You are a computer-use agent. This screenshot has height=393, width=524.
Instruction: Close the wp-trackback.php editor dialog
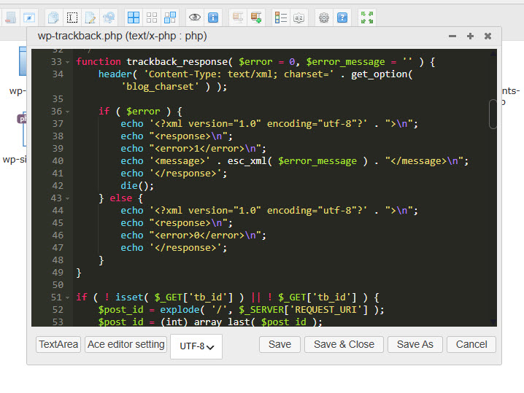488,36
